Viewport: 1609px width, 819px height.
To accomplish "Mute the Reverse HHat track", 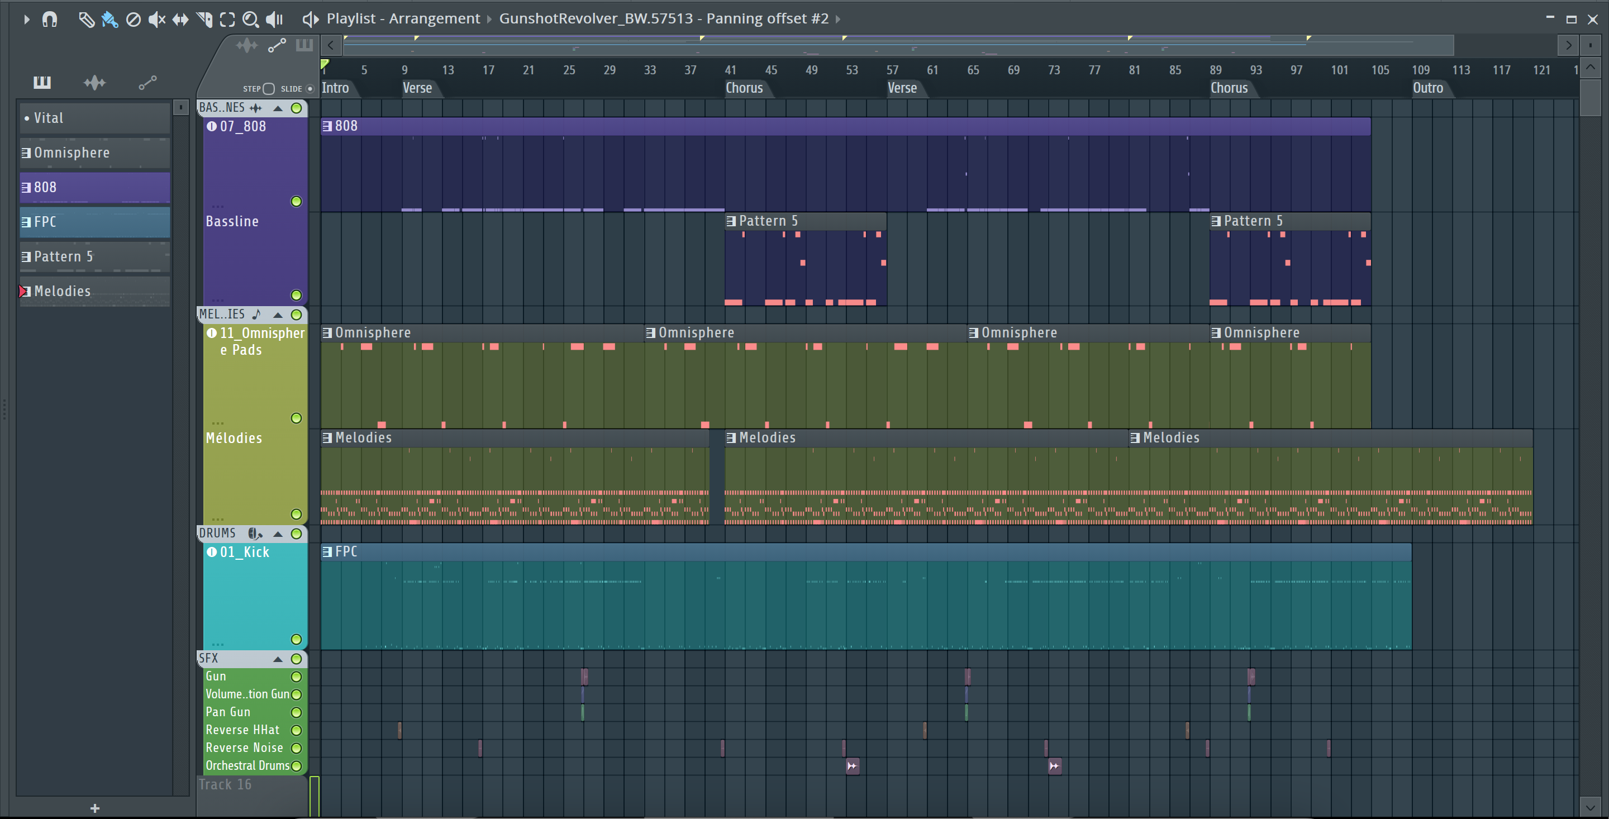I will [297, 730].
